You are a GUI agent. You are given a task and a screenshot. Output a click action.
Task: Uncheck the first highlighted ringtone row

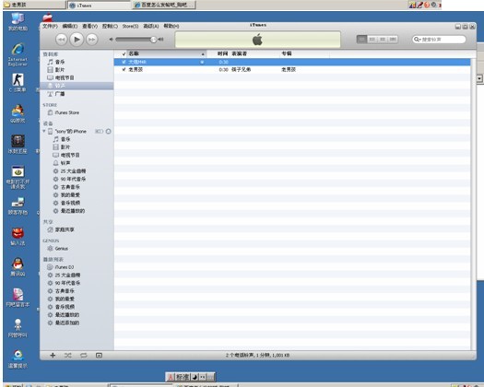pyautogui.click(x=124, y=62)
